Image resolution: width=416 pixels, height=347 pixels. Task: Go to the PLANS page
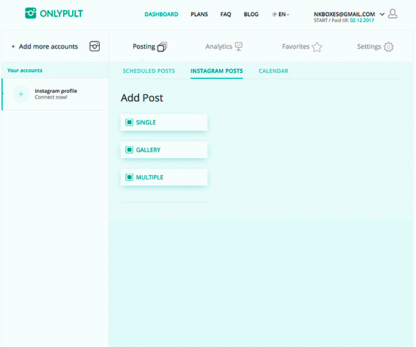tap(199, 15)
